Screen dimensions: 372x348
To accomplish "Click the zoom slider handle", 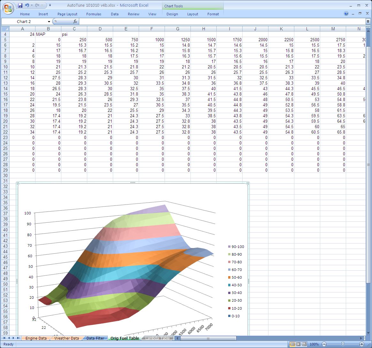I will [343, 344].
